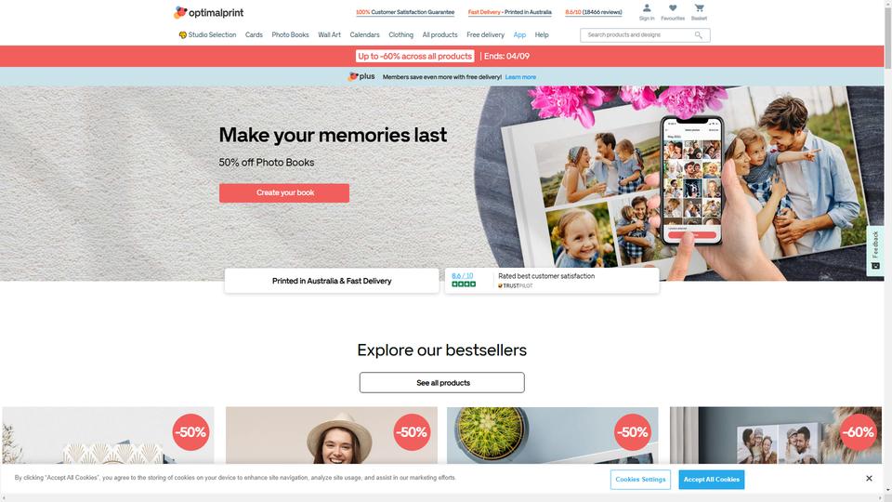Open the Wall Art menu
The image size is (892, 502).
point(329,34)
